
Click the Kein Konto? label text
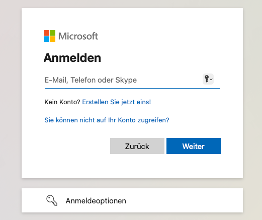pos(62,102)
